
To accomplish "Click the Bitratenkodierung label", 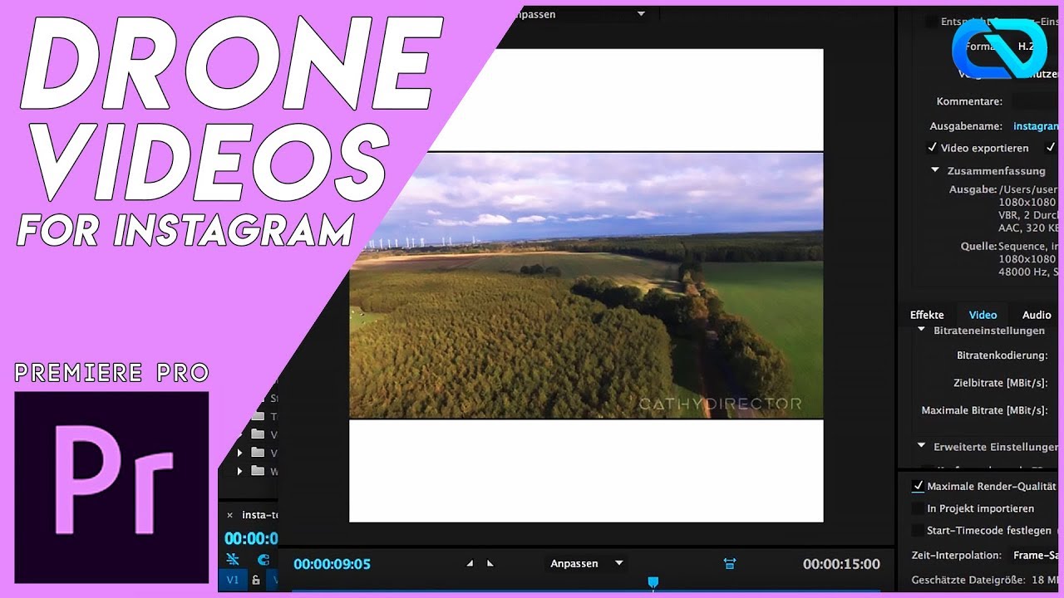I will tap(1002, 355).
